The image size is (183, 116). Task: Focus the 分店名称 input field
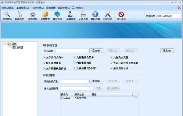point(72,51)
